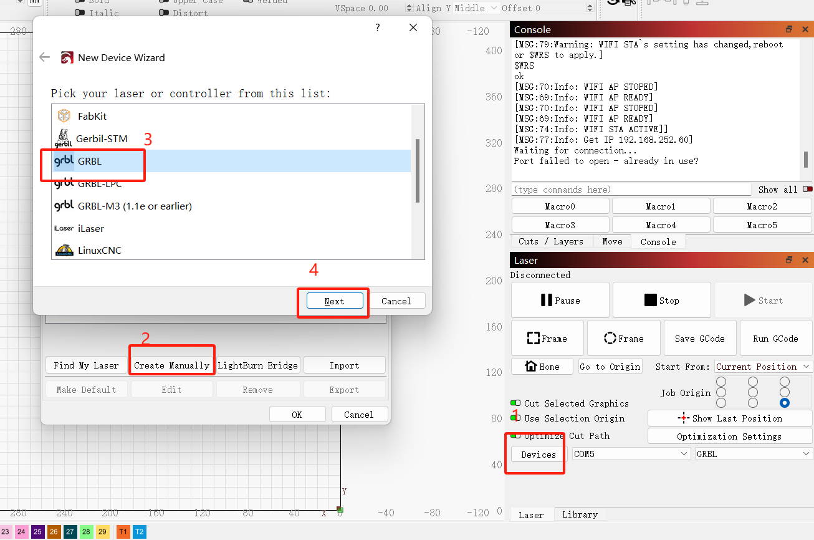
Task: Run the Macro4 button
Action: click(x=661, y=225)
